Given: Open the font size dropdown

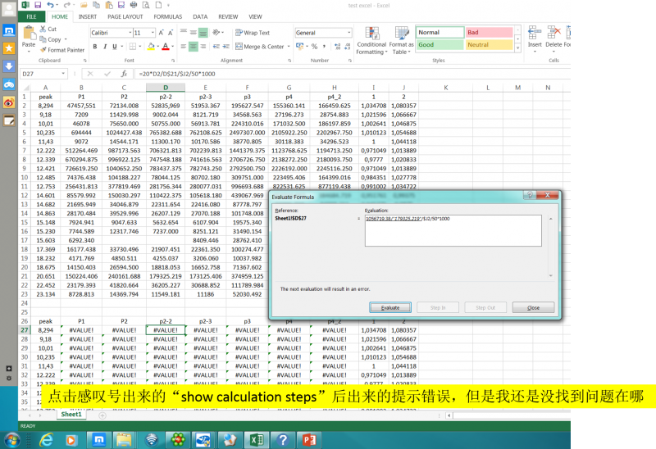Looking at the screenshot, I should 153,33.
